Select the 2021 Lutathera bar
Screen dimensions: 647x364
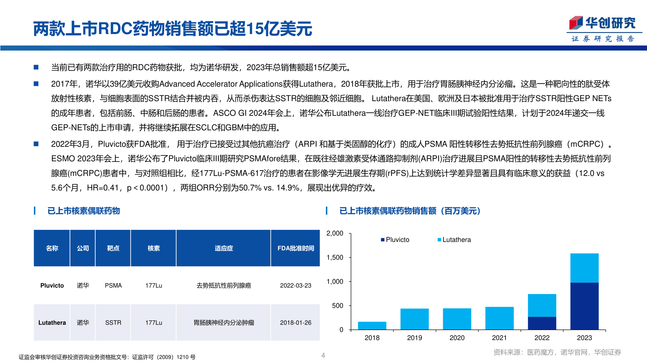pyautogui.click(x=499, y=318)
